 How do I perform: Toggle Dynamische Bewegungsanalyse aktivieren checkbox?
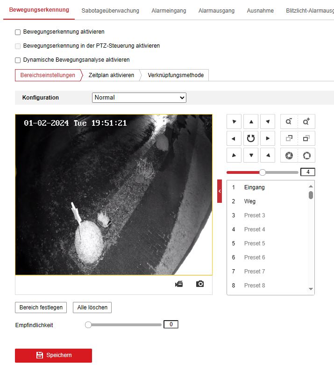[x=18, y=60]
